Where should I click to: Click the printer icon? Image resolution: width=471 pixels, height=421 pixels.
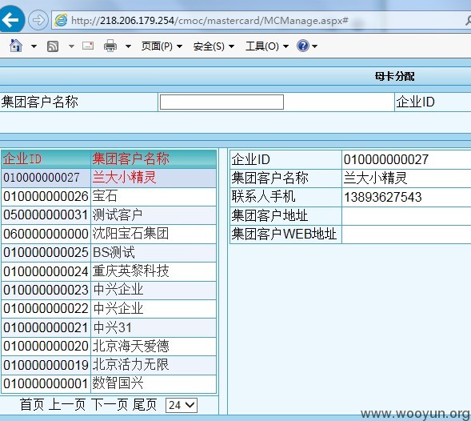pos(110,46)
